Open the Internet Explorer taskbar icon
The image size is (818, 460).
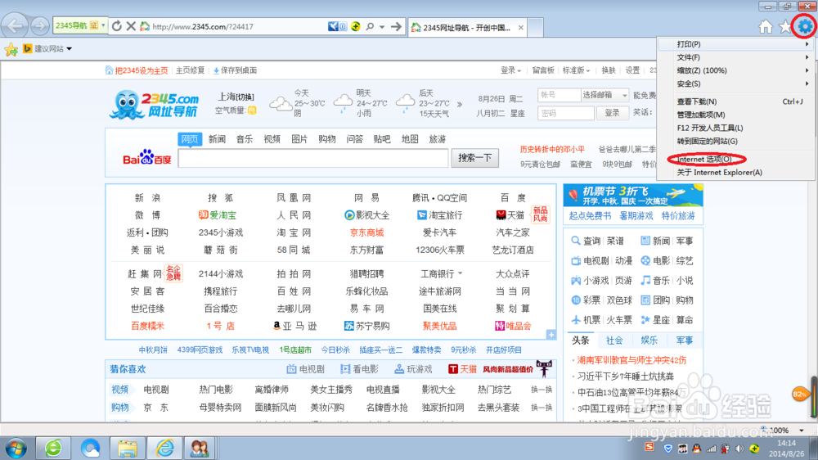[x=164, y=448]
